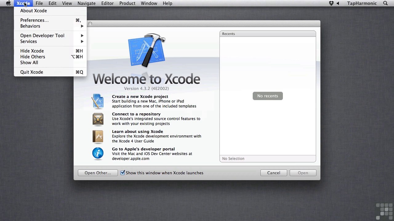The image size is (394, 221).
Task: Click the Welcome to Xcode heading
Action: (x=147, y=79)
